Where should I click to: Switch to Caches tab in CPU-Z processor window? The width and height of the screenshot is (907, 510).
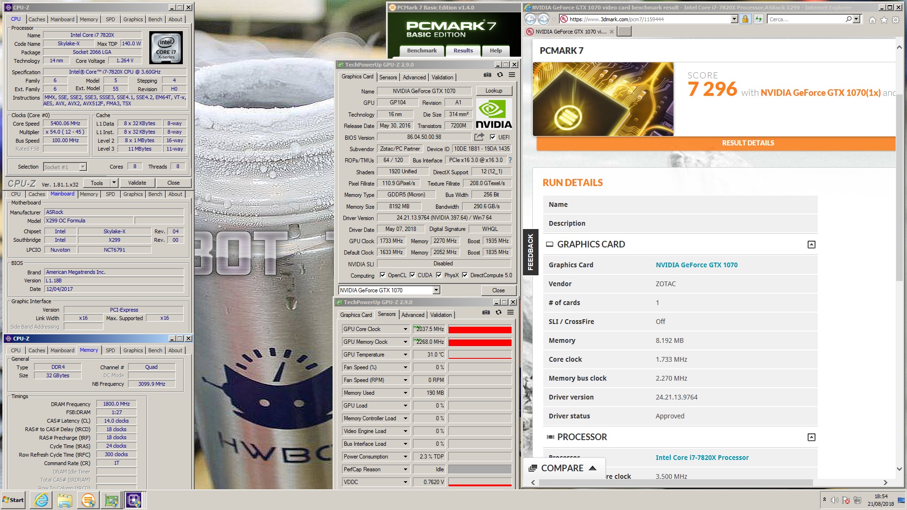(x=37, y=19)
